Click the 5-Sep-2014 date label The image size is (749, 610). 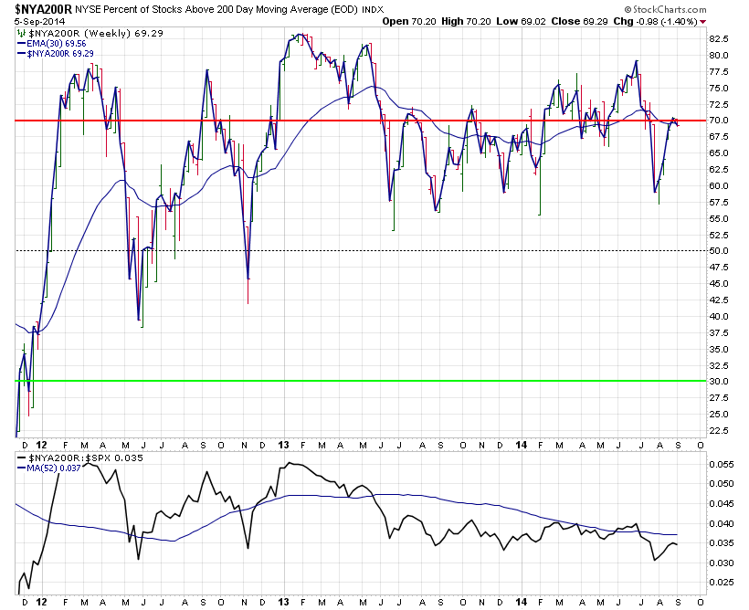(x=39, y=22)
